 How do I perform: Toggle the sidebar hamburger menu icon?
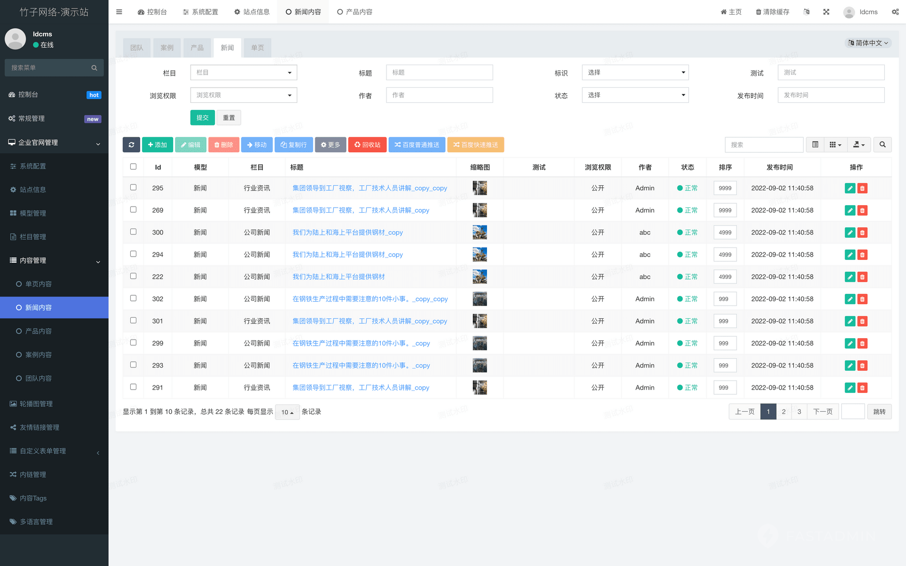click(119, 12)
